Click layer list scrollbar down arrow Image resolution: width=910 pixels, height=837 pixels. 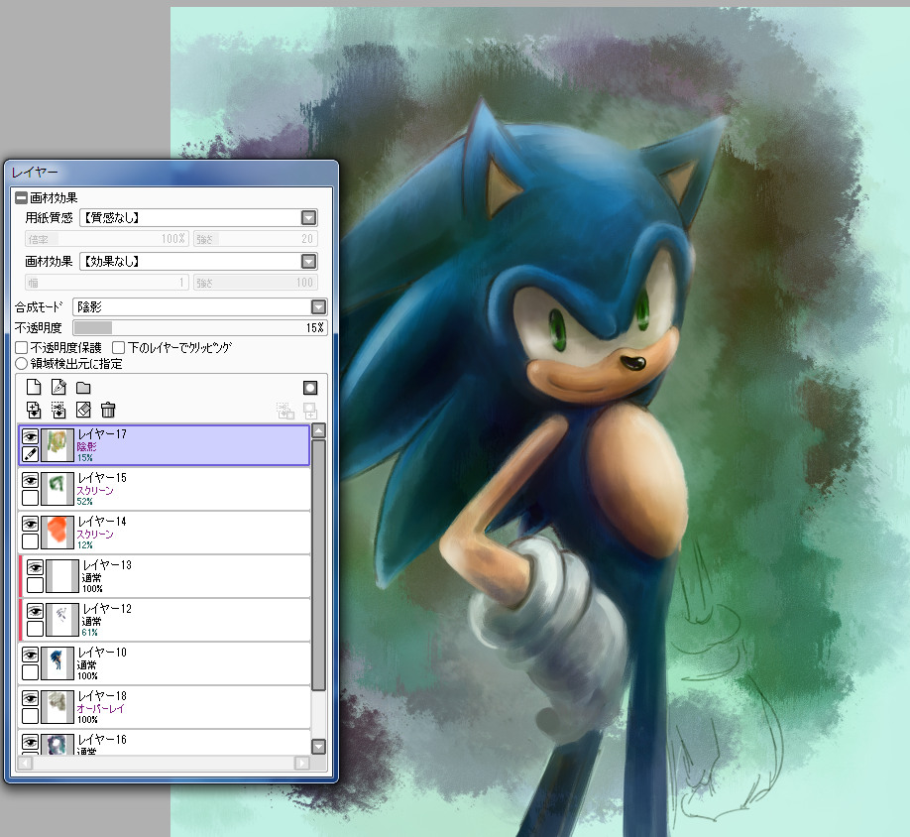tap(318, 747)
